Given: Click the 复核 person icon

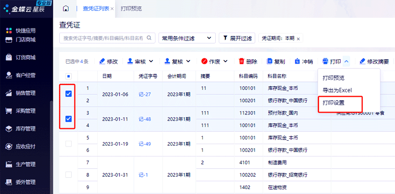Looking at the screenshot, I should [167, 61].
